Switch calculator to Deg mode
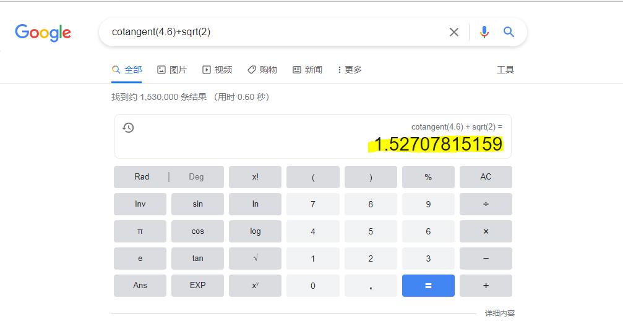The image size is (623, 335). click(196, 177)
